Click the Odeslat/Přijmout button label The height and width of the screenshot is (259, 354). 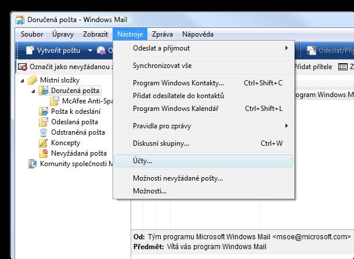(336, 51)
